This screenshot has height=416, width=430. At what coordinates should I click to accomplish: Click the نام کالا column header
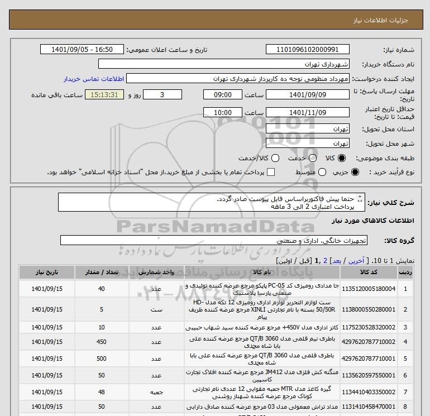coord(262,272)
